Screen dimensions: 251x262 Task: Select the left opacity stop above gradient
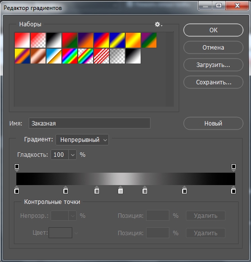pos(17,167)
